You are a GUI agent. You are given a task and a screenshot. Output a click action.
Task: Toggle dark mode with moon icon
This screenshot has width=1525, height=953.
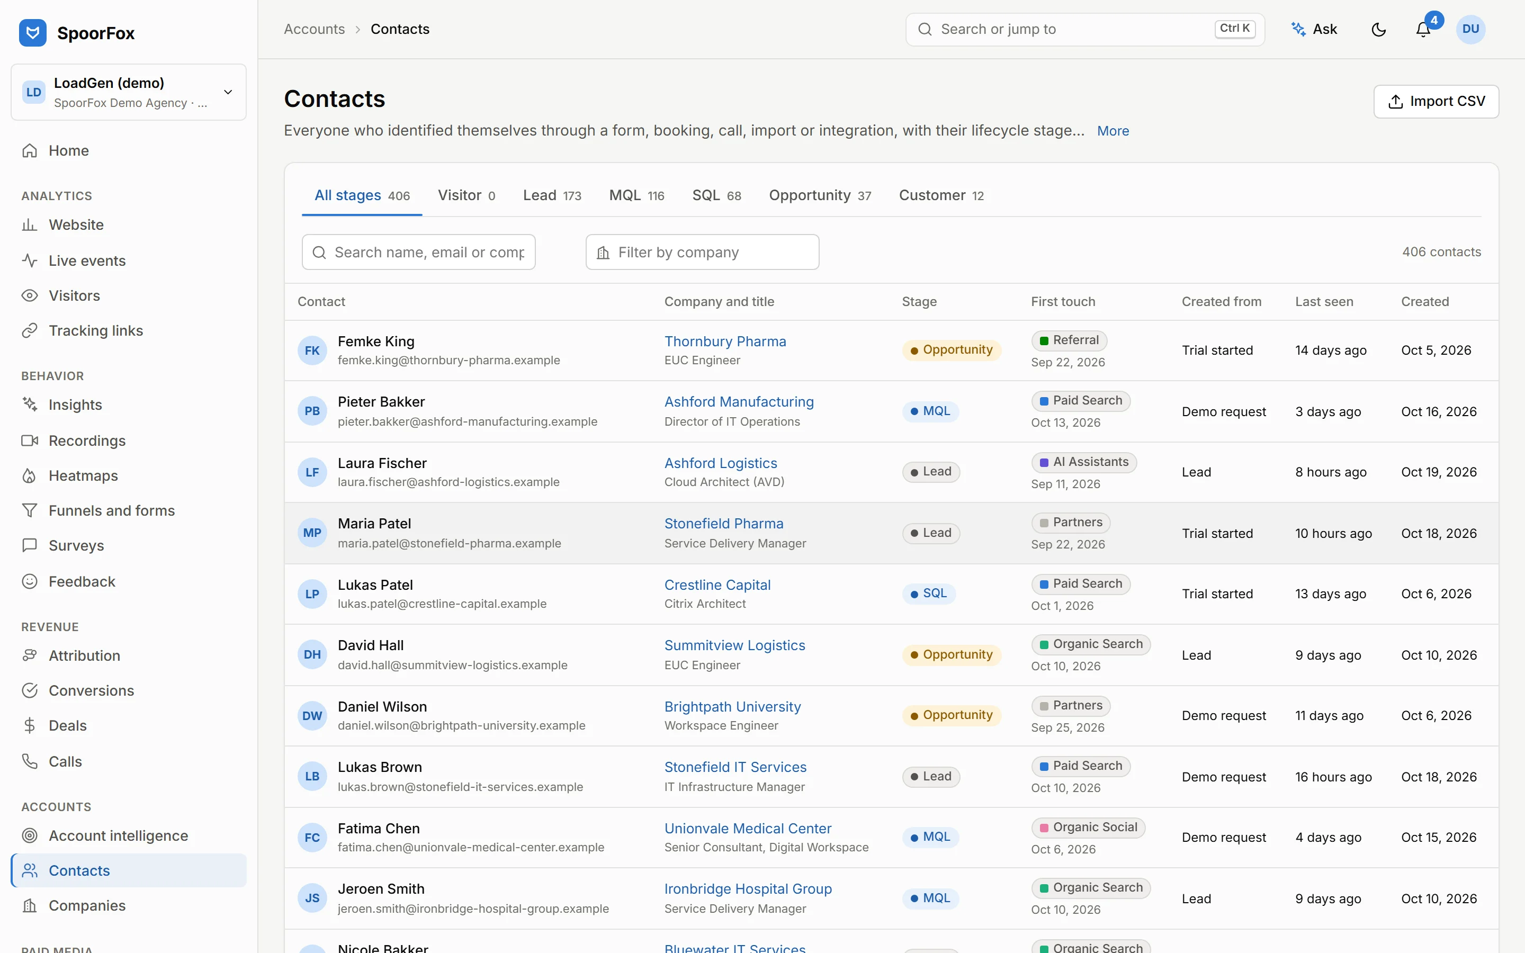tap(1379, 29)
